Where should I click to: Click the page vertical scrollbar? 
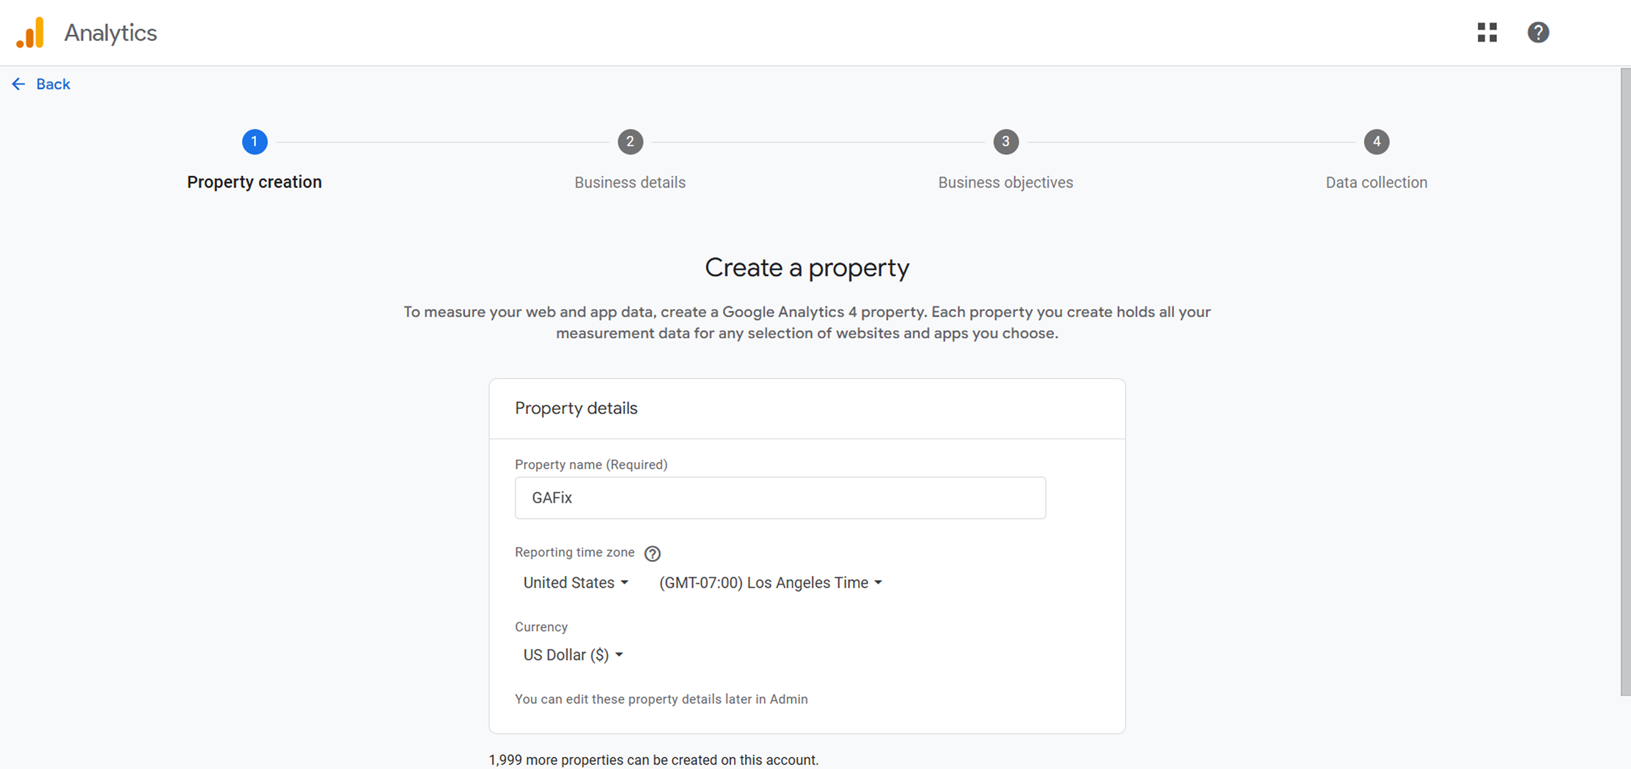1625,382
